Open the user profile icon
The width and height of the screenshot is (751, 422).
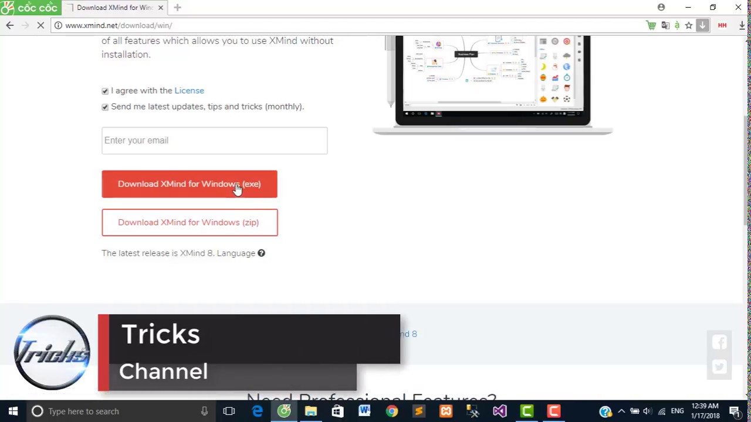tap(661, 7)
